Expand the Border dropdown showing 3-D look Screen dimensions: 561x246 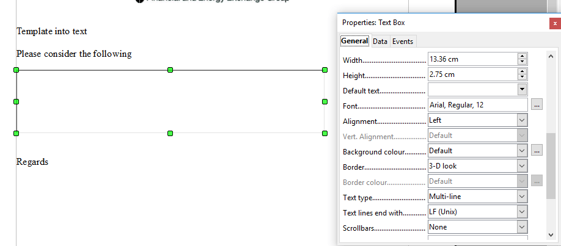tap(522, 166)
